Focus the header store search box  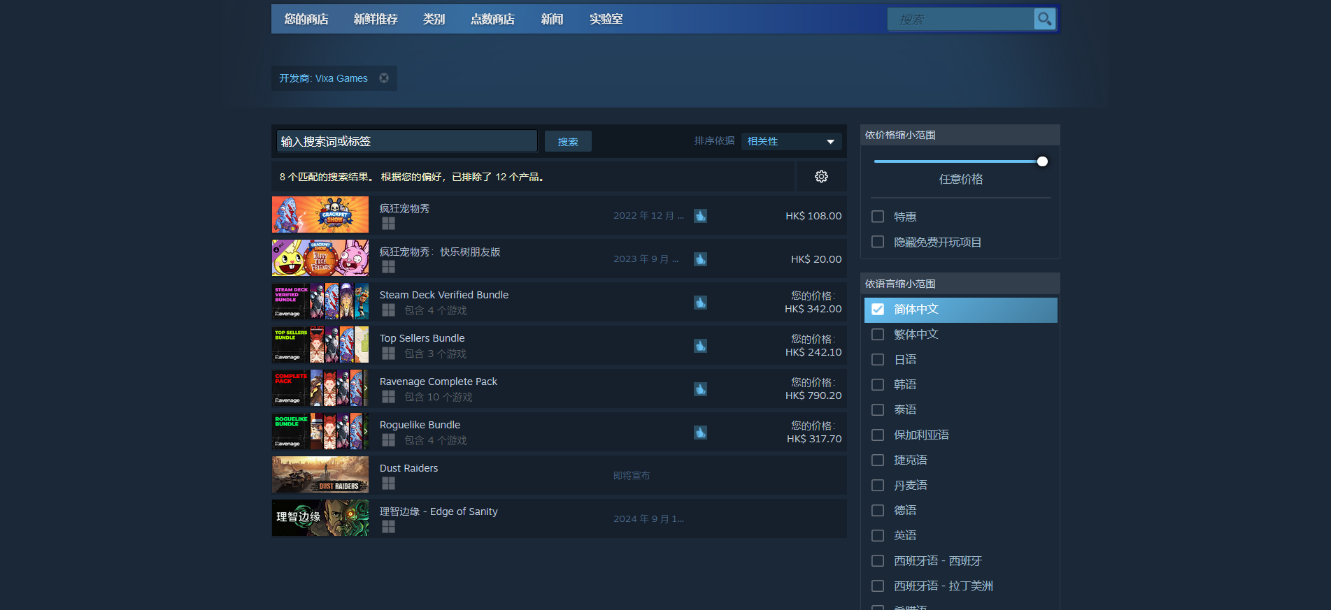click(962, 19)
